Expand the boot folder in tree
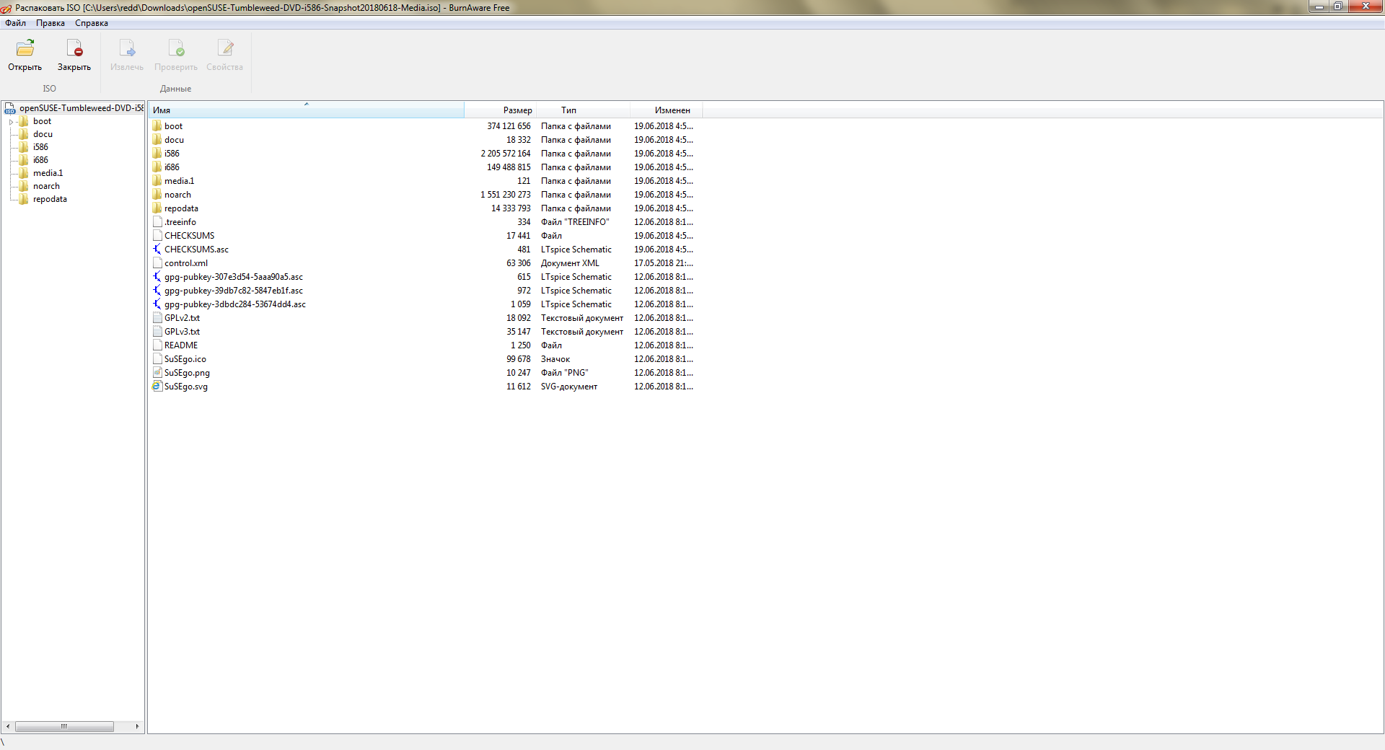 [x=11, y=122]
